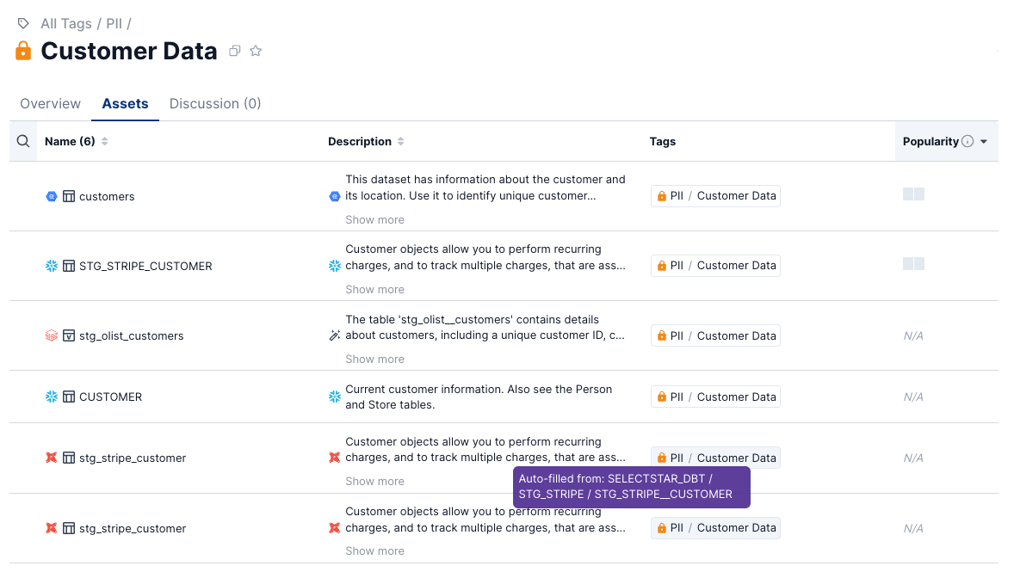Click PII / Customer Data tag on CUSTOMER row
Screen dimensions: 1014x572
(x=715, y=397)
